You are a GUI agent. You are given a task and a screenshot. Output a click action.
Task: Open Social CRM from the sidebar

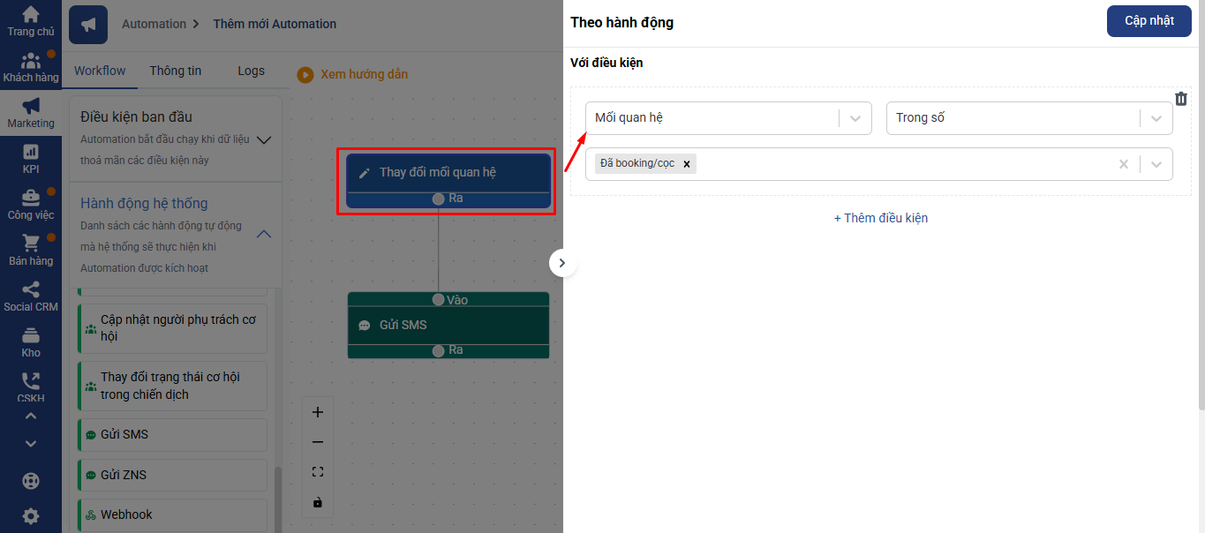(31, 297)
